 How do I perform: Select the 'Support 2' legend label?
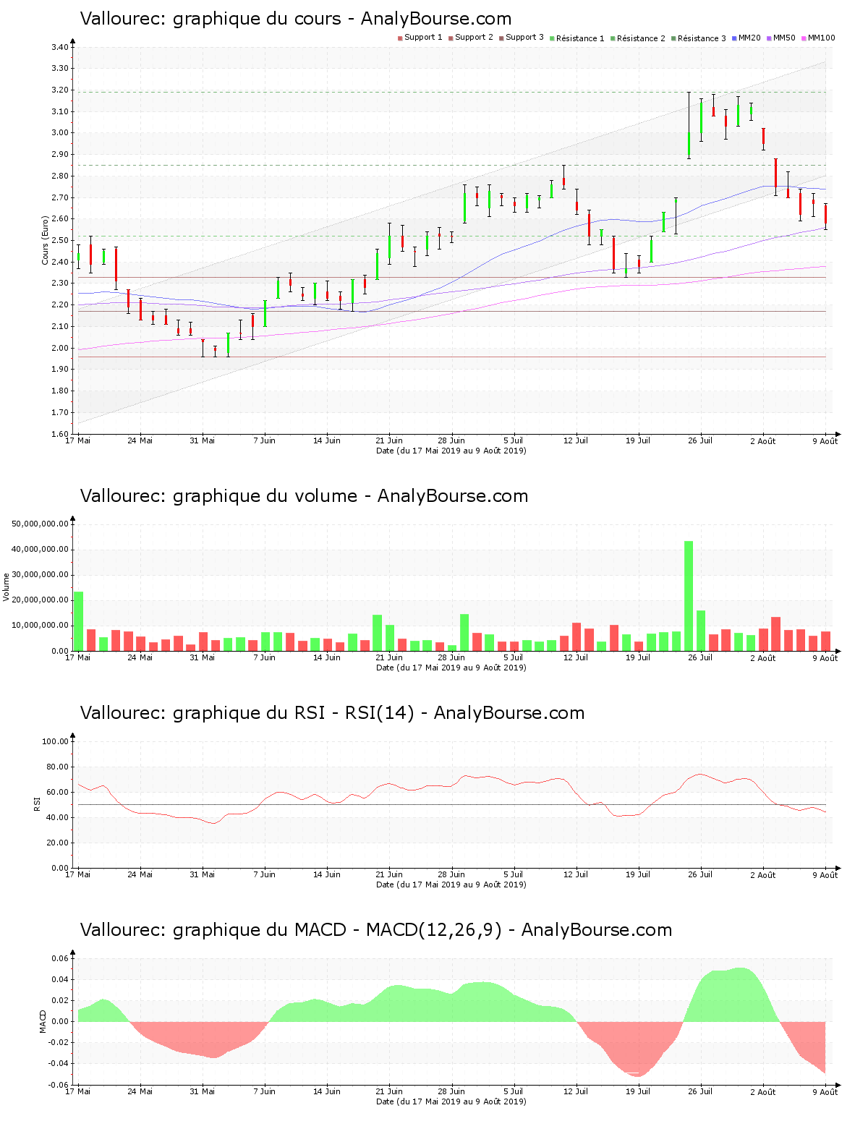[474, 38]
